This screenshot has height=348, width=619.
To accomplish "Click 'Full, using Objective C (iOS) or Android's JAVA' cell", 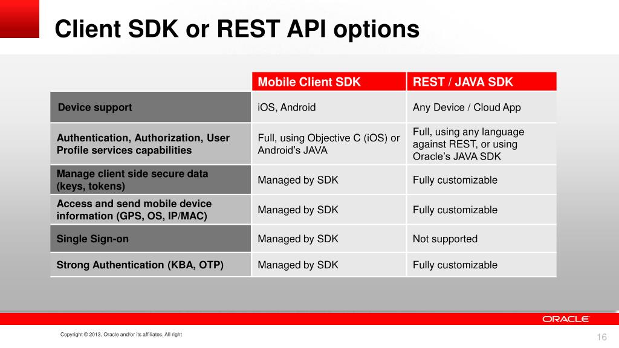I will [x=329, y=144].
